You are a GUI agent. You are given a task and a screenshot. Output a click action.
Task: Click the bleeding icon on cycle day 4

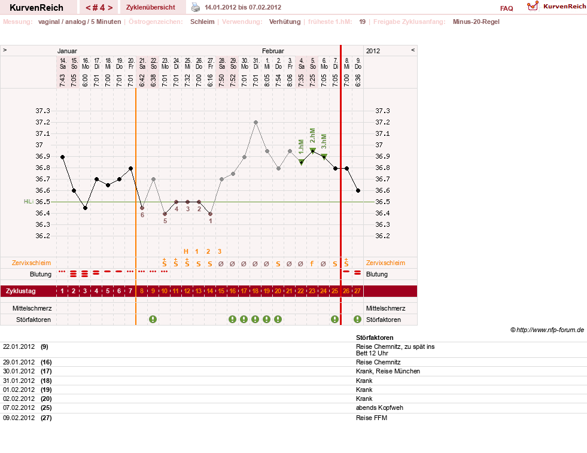[96, 272]
